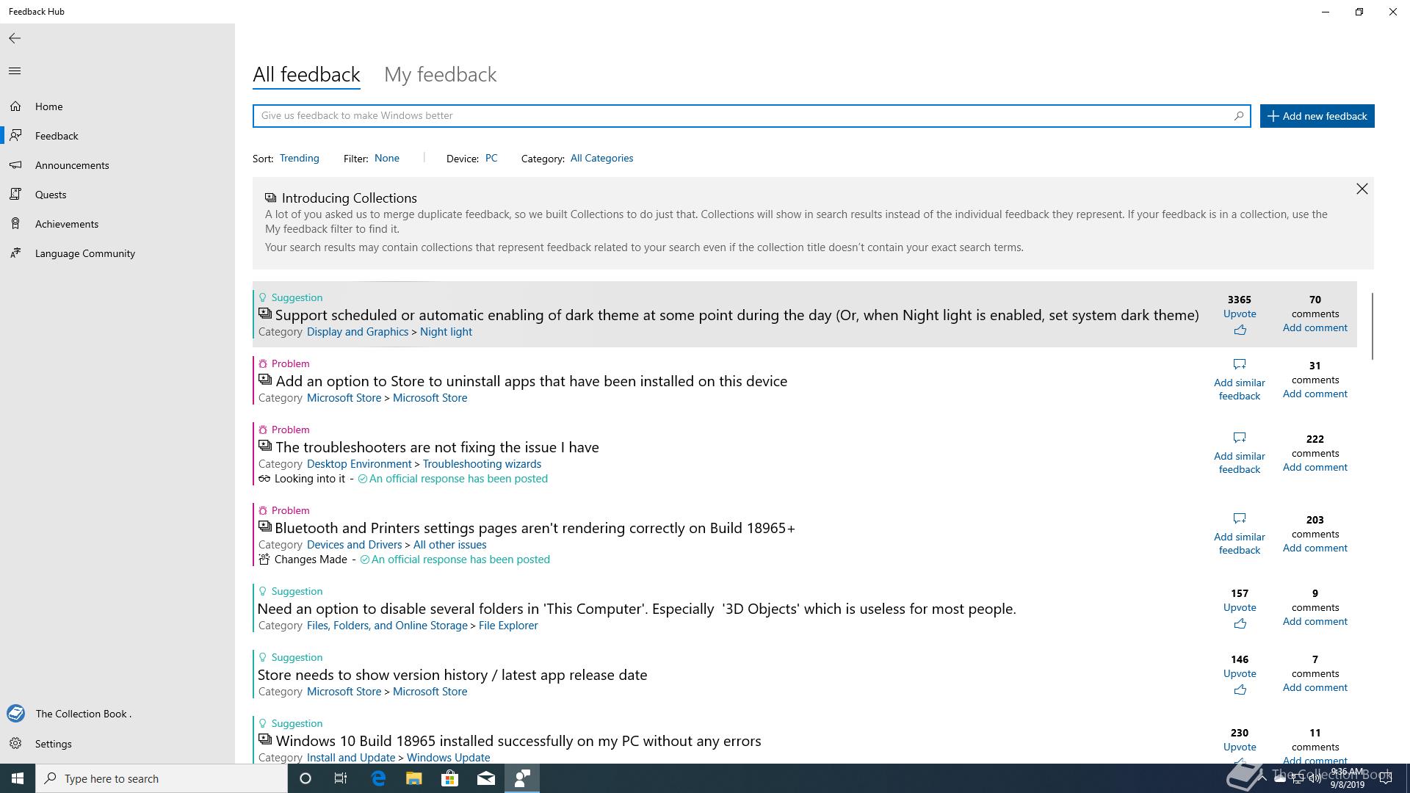The image size is (1410, 793).
Task: Switch to the All feedback tab
Action: [306, 74]
